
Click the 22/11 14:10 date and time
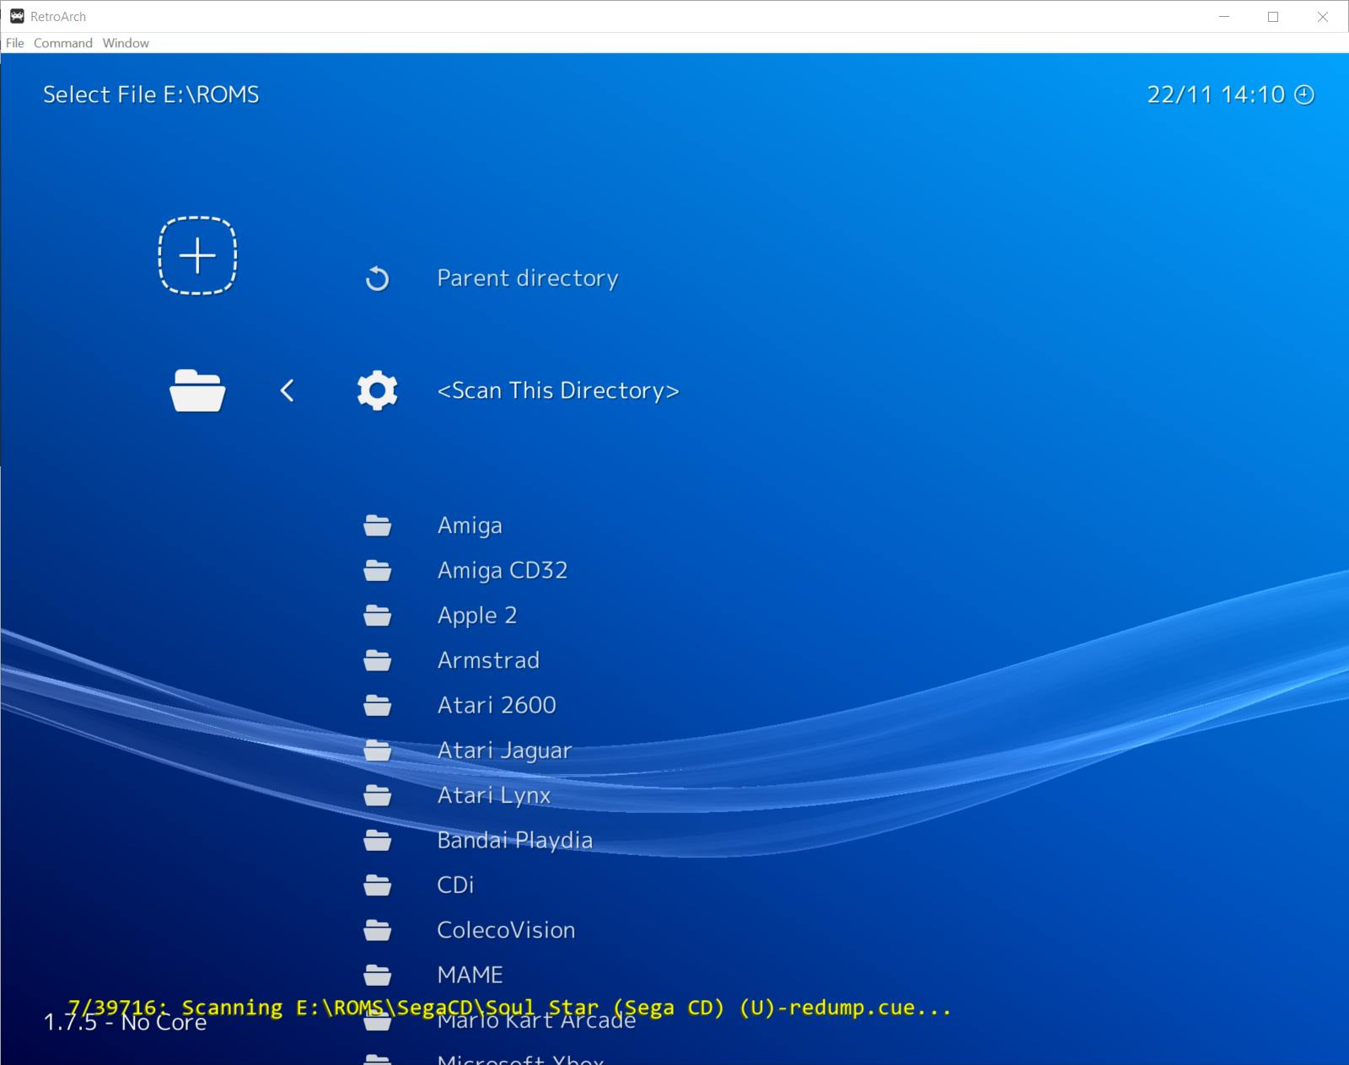pyautogui.click(x=1216, y=94)
